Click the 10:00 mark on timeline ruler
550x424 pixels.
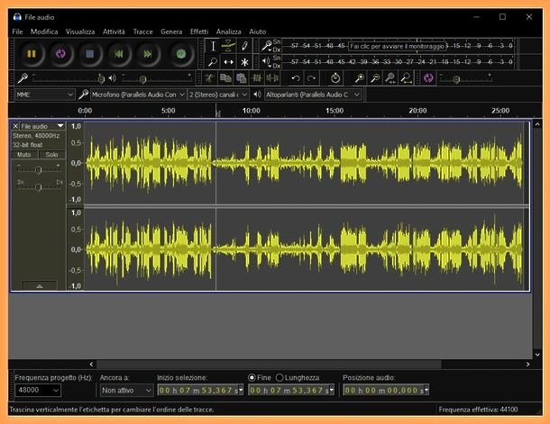click(x=252, y=111)
